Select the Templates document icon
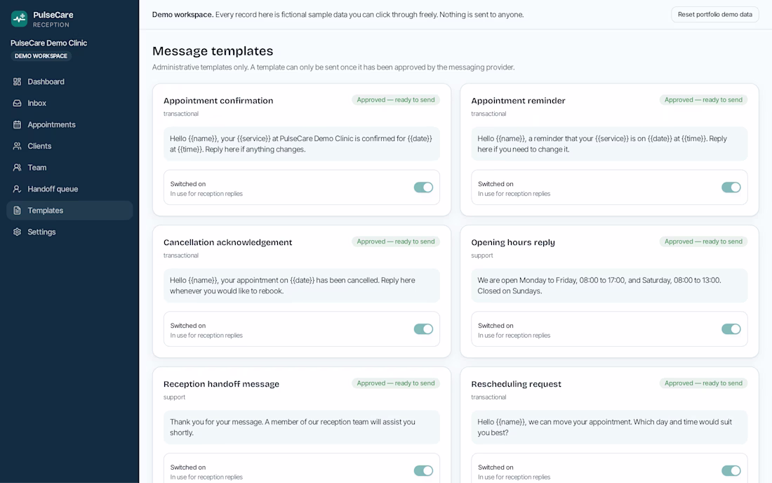 pos(18,210)
